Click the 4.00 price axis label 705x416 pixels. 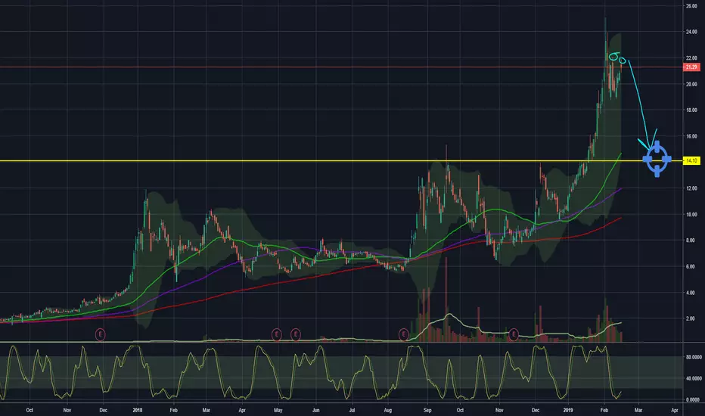point(691,293)
